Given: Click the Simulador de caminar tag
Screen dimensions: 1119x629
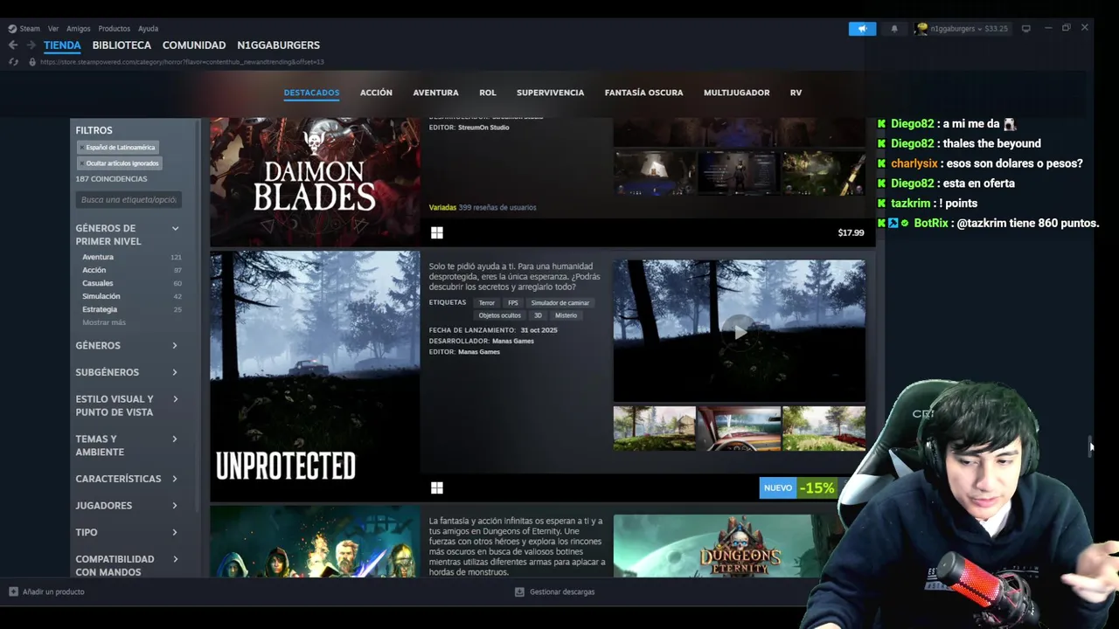Looking at the screenshot, I should click(560, 303).
